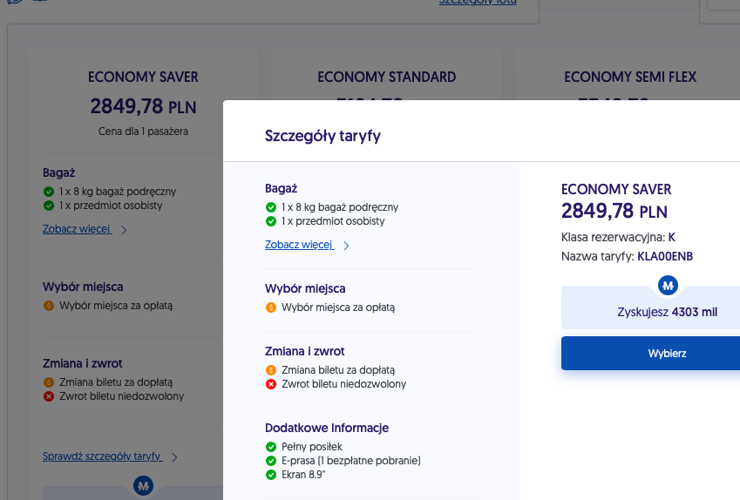
Task: Open Sprawdź szczegóły taryfy link
Action: 102,456
